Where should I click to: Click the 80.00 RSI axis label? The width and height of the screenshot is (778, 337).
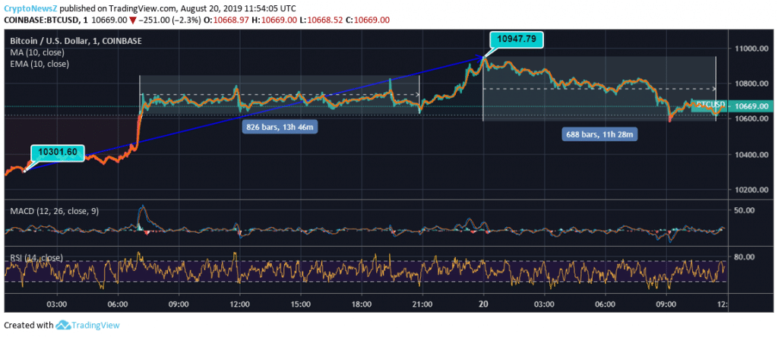pyautogui.click(x=745, y=257)
